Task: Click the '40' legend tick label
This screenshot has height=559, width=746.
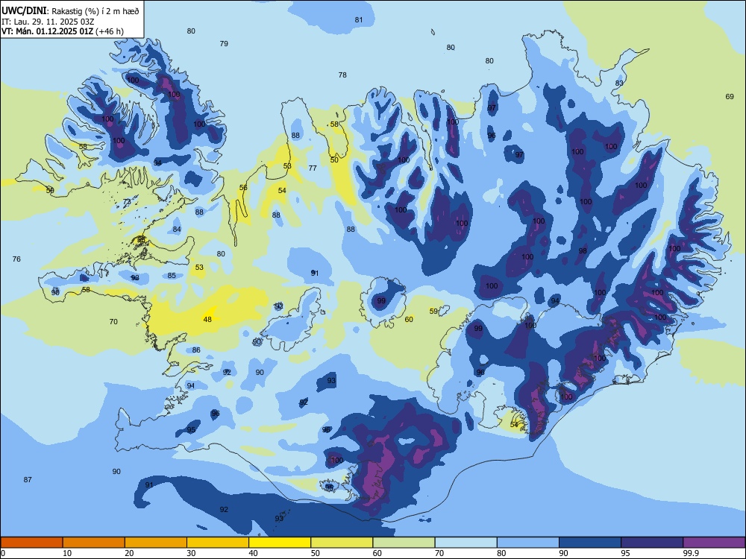Action: [253, 553]
